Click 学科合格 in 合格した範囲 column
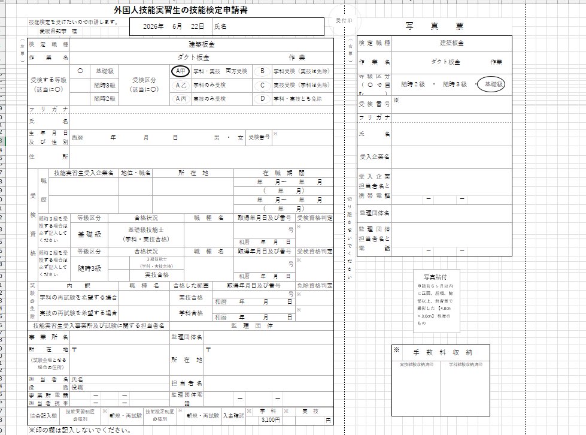 coord(191,313)
